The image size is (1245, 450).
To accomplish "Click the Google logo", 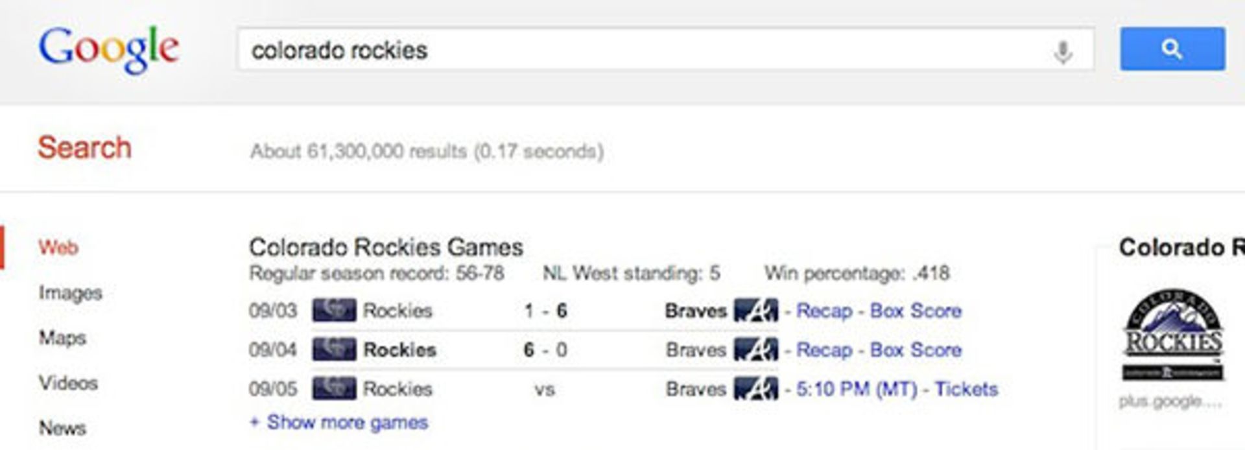I will tap(108, 49).
